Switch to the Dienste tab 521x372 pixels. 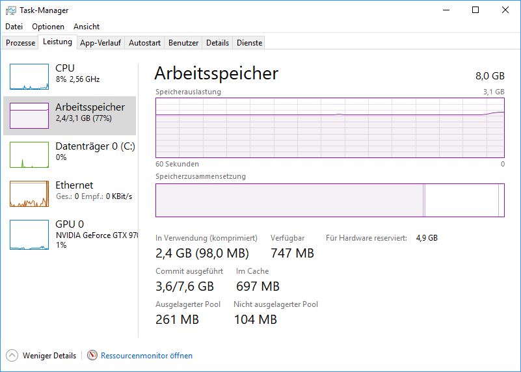pyautogui.click(x=249, y=43)
